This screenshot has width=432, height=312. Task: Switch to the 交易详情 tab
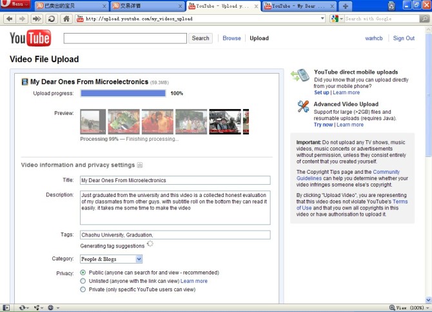148,6
